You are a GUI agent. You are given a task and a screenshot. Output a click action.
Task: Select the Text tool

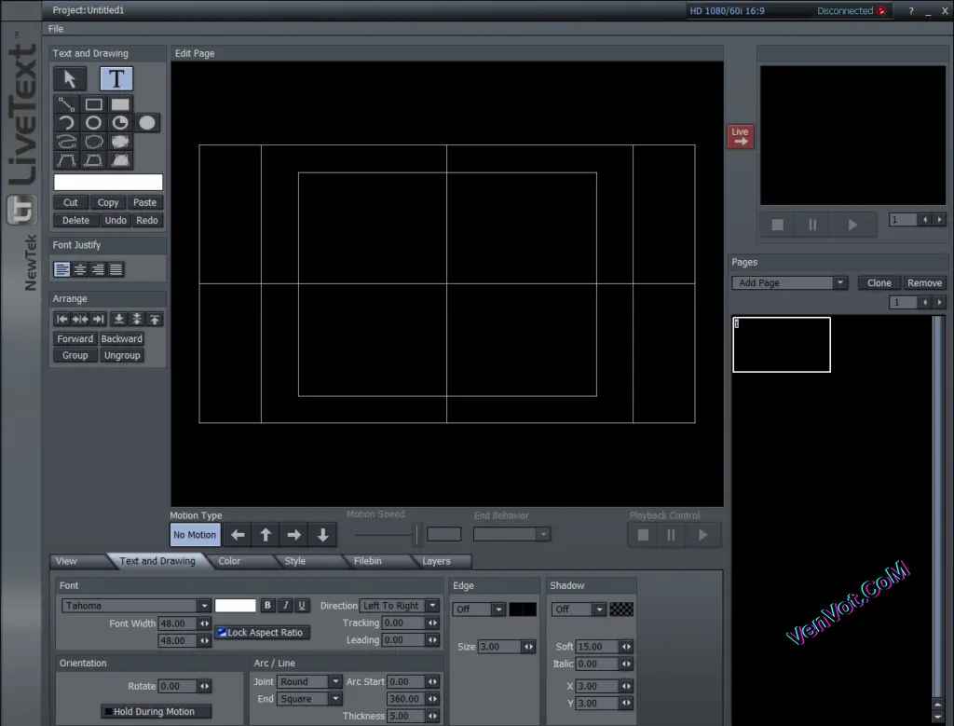click(x=116, y=78)
